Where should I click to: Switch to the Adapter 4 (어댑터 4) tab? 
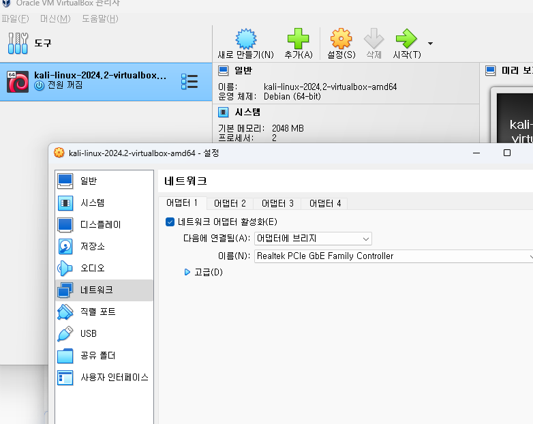point(325,203)
